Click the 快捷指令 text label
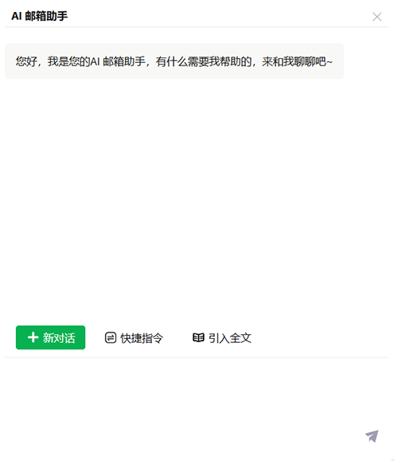This screenshot has height=461, width=394. 142,338
